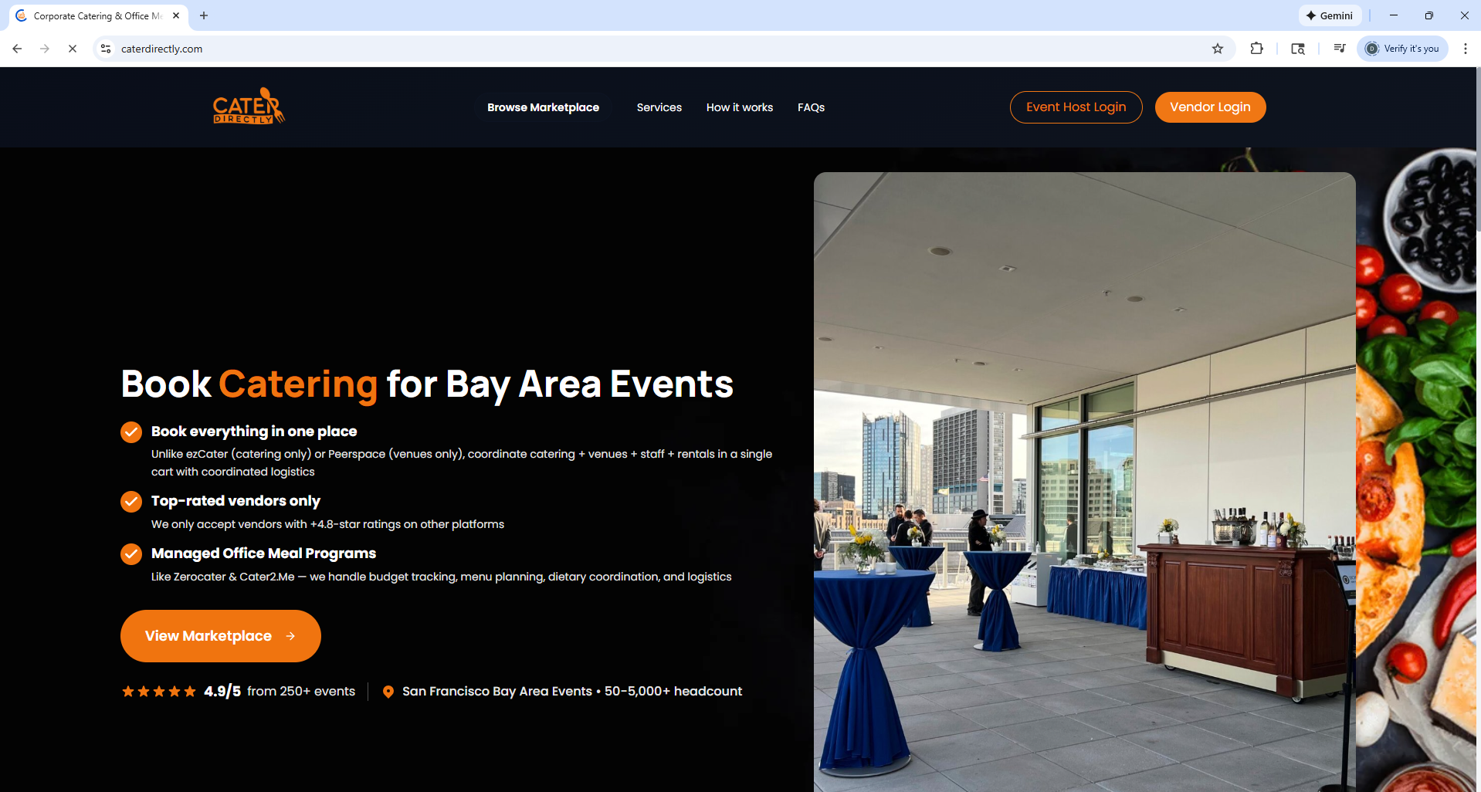
Task: Stop page loading with X icon
Action: click(x=73, y=49)
